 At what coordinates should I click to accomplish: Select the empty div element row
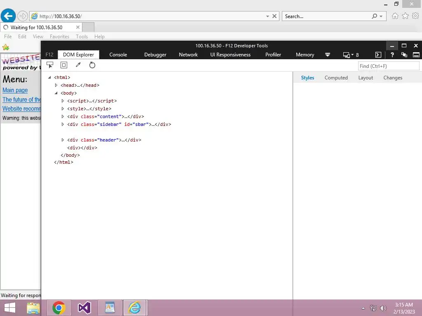pyautogui.click(x=82, y=148)
